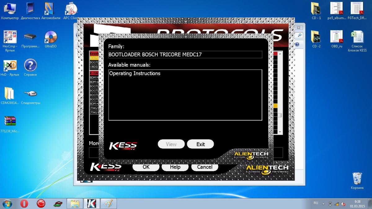Click the network signal tray icon
The width and height of the screenshot is (372, 209).
pyautogui.click(x=337, y=204)
